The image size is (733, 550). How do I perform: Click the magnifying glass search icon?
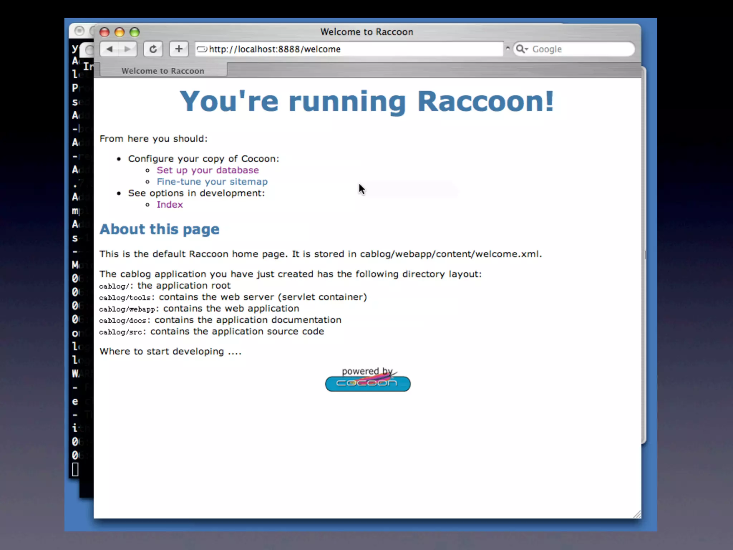(520, 49)
